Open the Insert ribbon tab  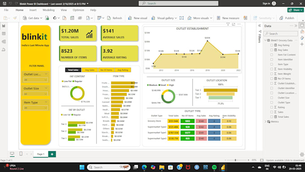click(x=33, y=10)
